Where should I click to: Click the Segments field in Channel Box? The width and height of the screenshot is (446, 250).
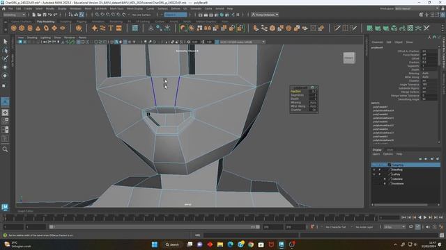point(429,66)
